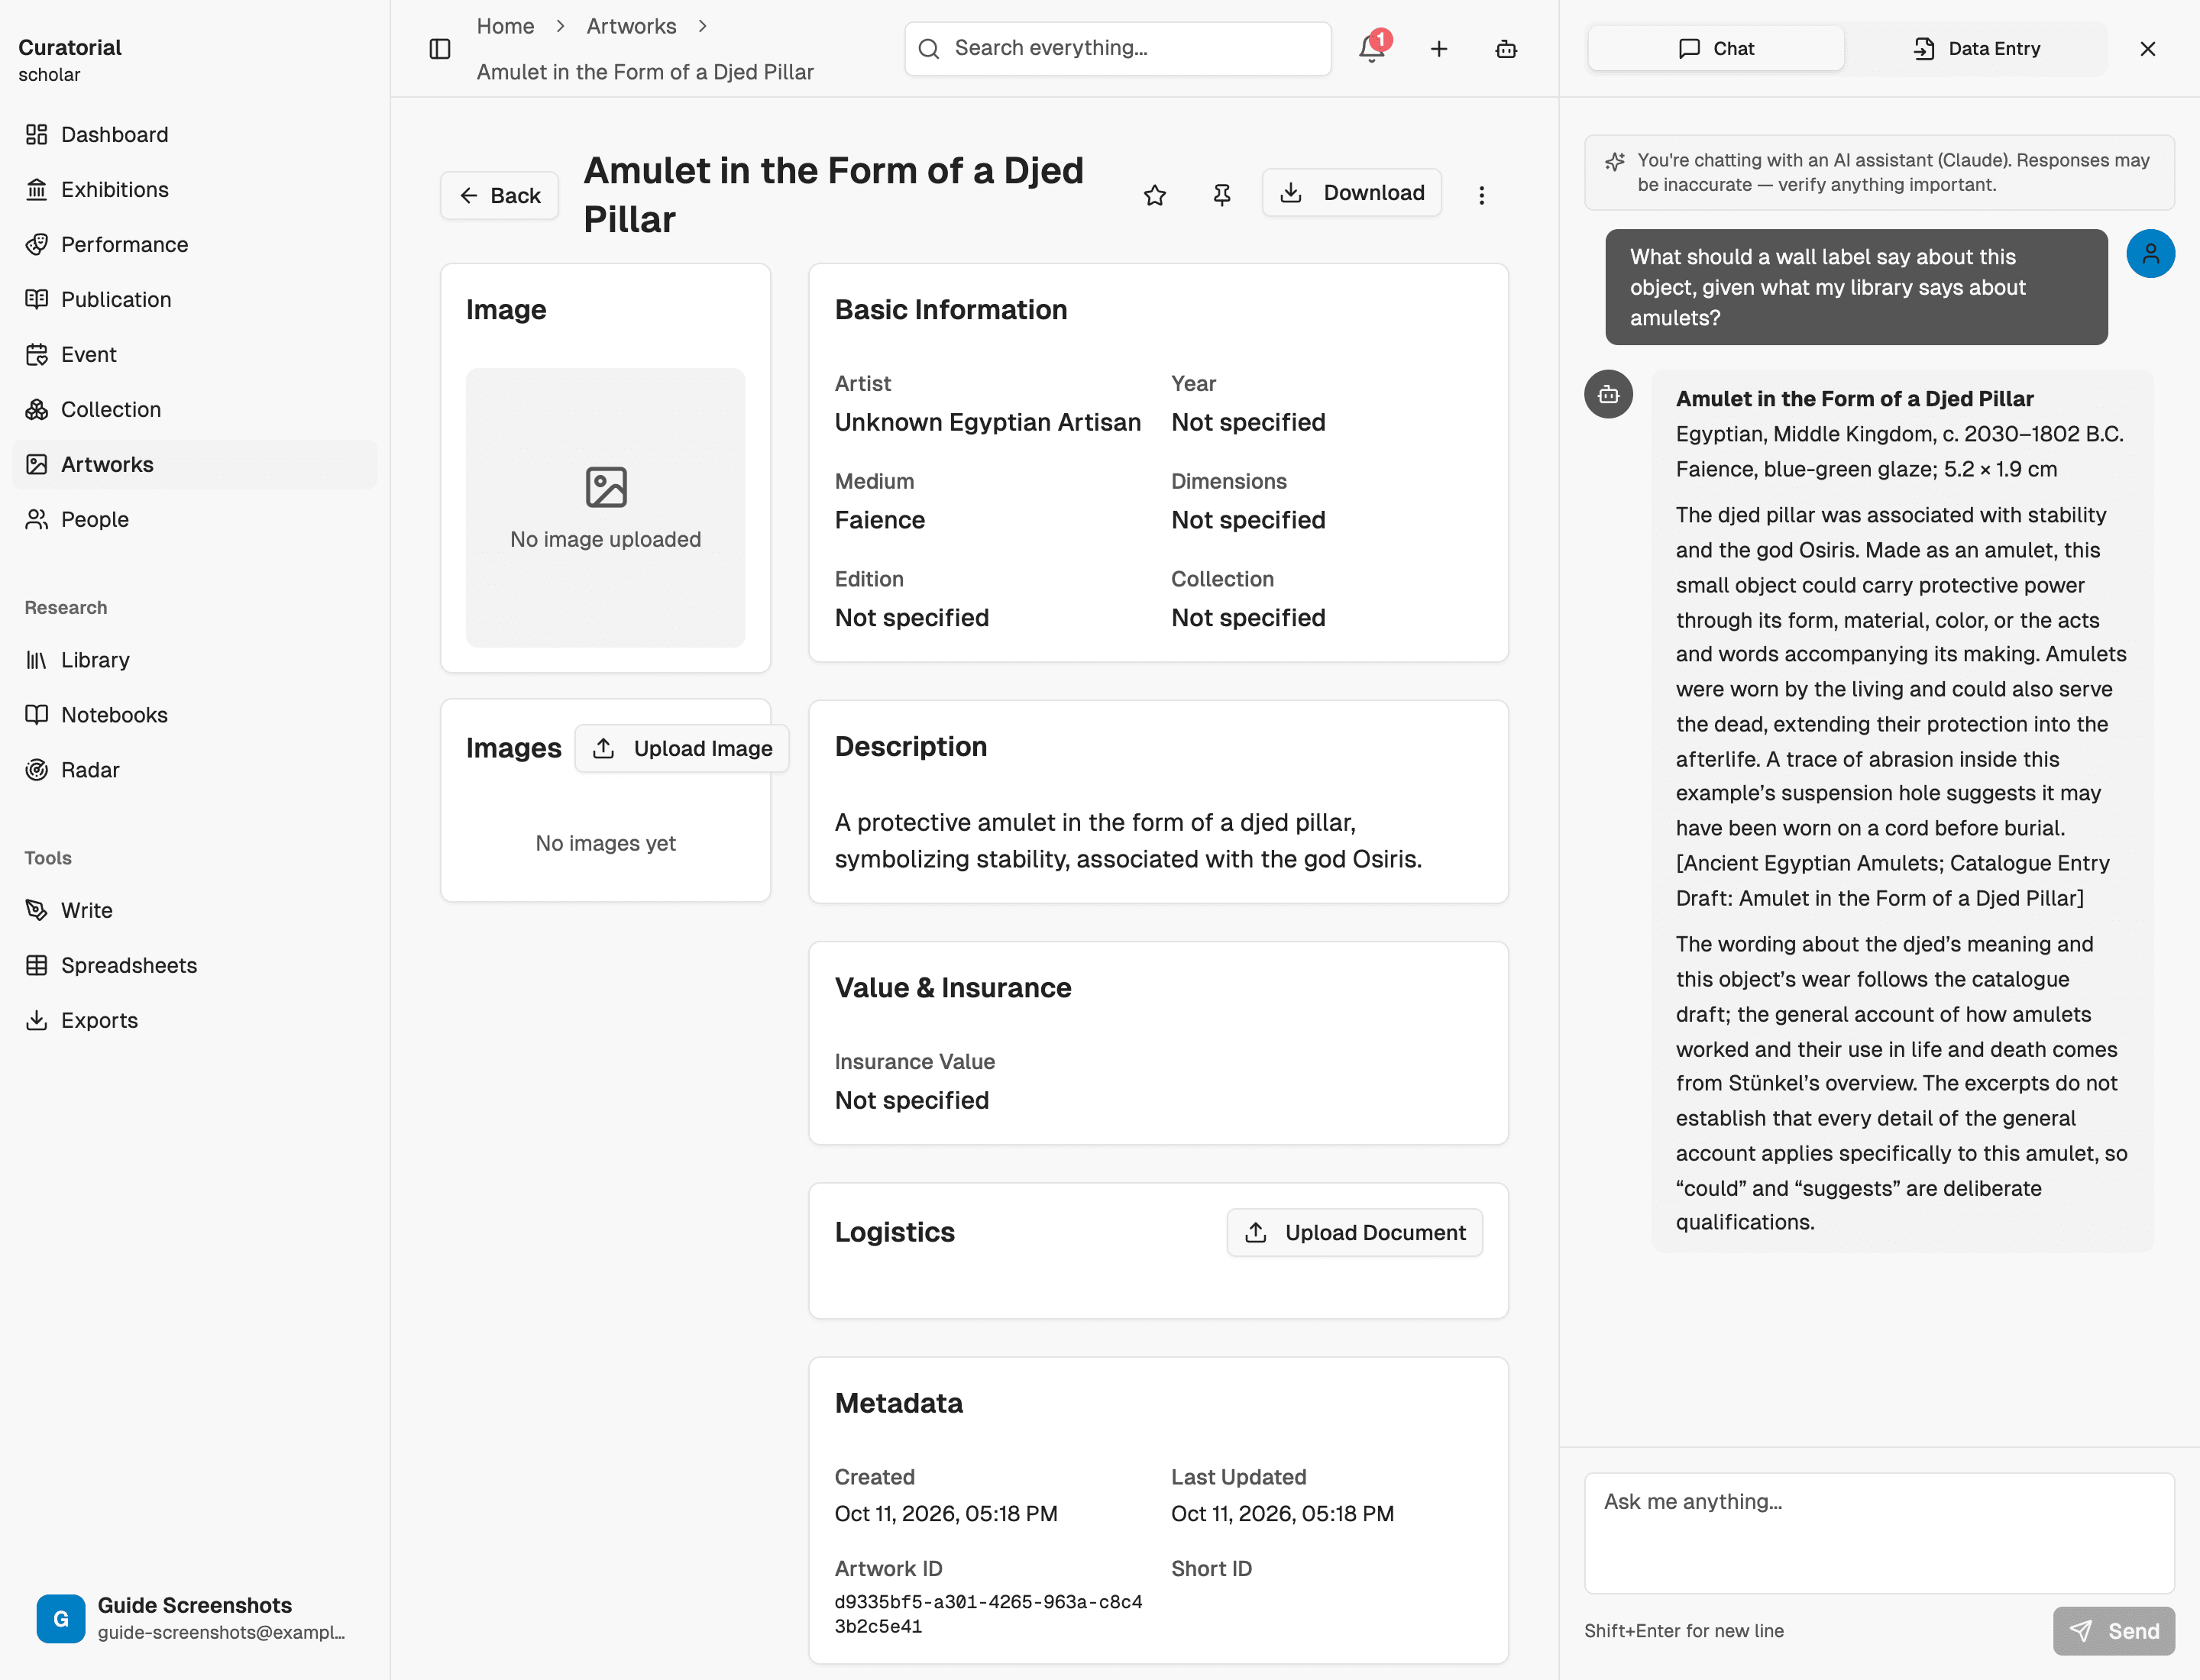Open the Performance section

click(195, 244)
